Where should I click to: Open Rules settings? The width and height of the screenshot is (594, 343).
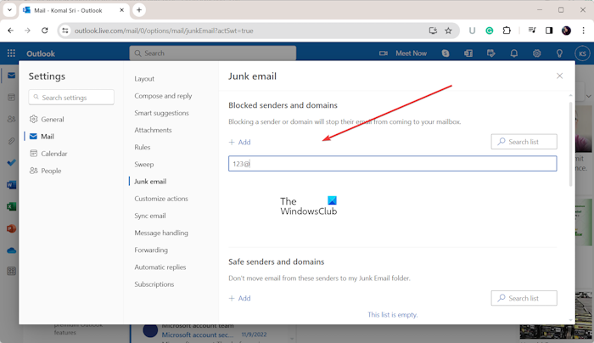[x=143, y=147]
